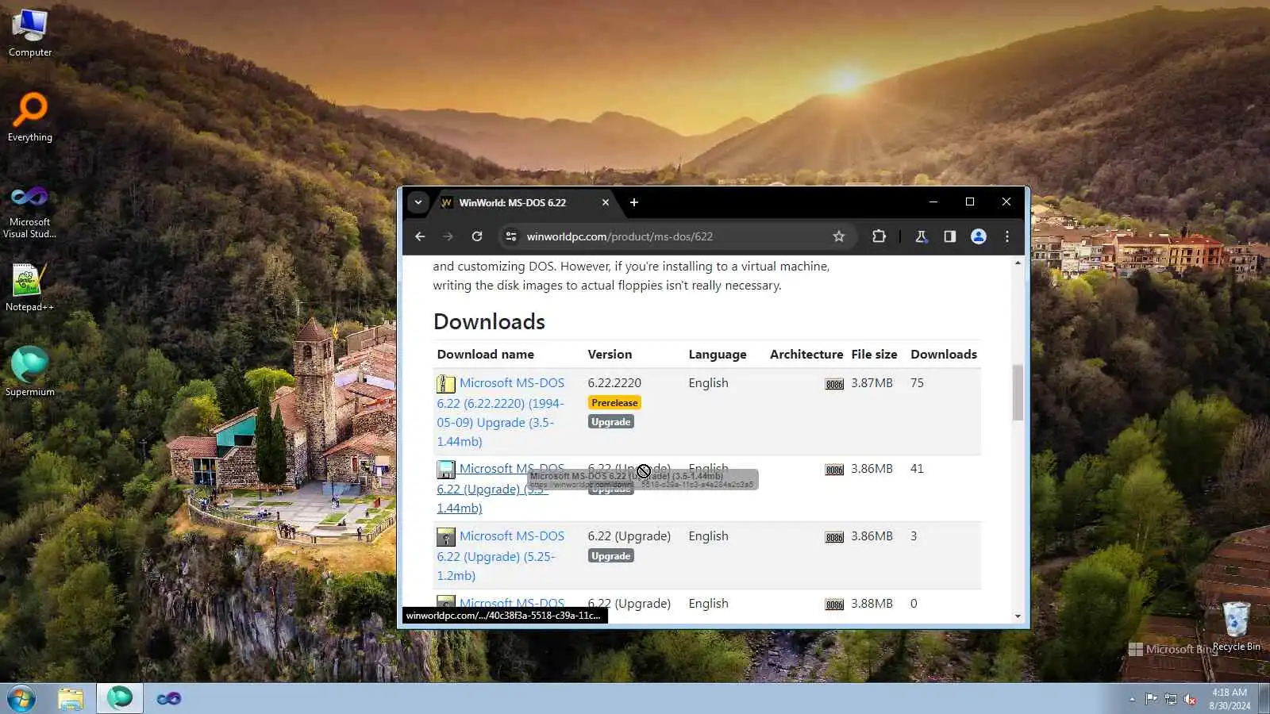
Task: Minimize the browser window
Action: (933, 202)
